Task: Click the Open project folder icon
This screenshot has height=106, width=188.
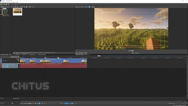Action: coord(3,4)
